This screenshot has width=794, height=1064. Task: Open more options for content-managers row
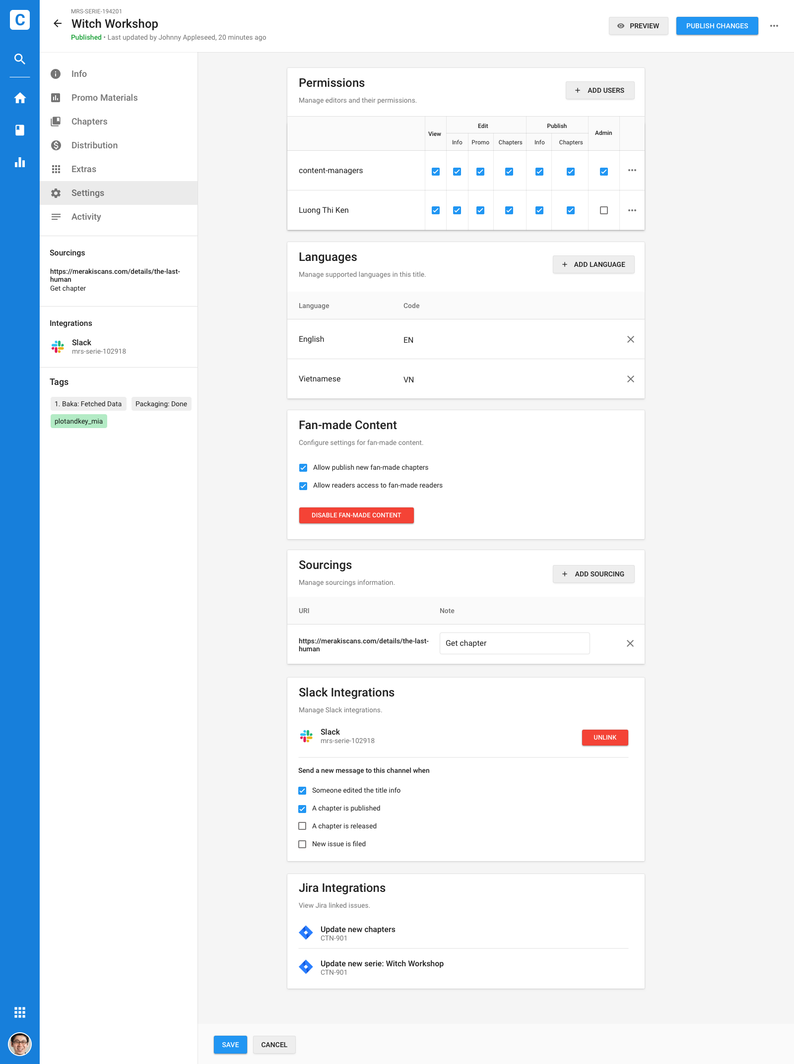coord(632,171)
